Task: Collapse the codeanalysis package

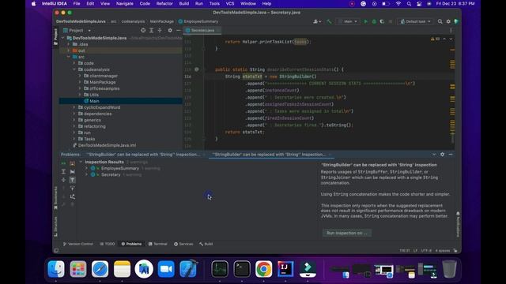Action: [x=74, y=69]
